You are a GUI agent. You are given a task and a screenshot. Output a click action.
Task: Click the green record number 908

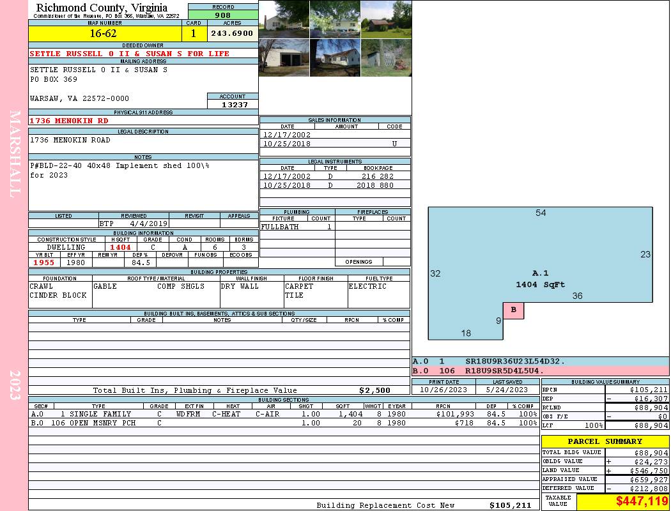223,15
